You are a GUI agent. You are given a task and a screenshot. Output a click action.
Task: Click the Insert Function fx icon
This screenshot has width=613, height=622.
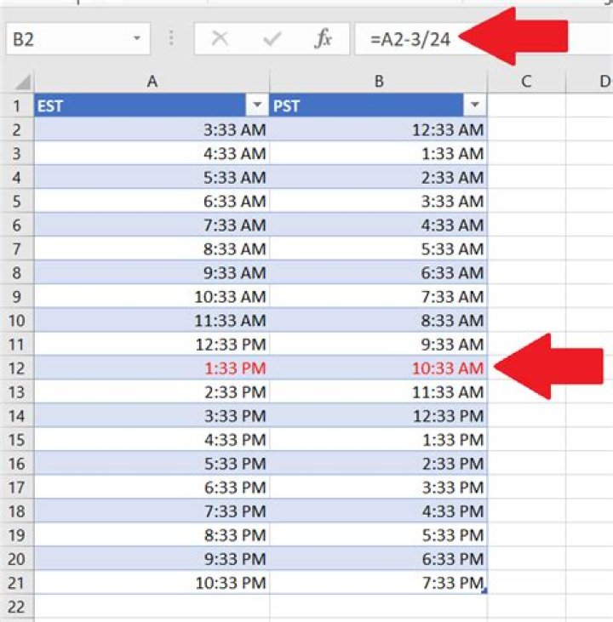click(323, 39)
